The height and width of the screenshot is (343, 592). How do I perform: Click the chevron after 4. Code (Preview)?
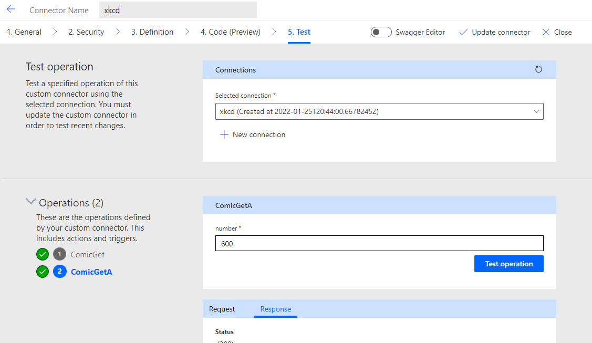[x=274, y=32]
